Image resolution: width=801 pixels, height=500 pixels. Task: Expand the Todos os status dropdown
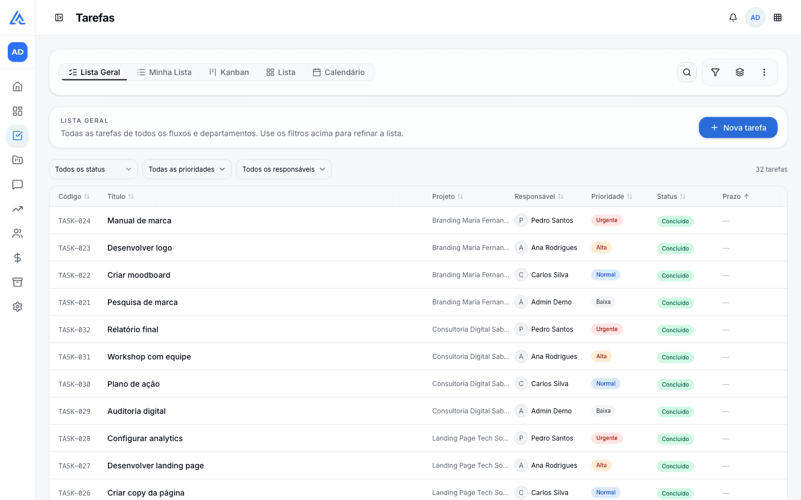(93, 169)
